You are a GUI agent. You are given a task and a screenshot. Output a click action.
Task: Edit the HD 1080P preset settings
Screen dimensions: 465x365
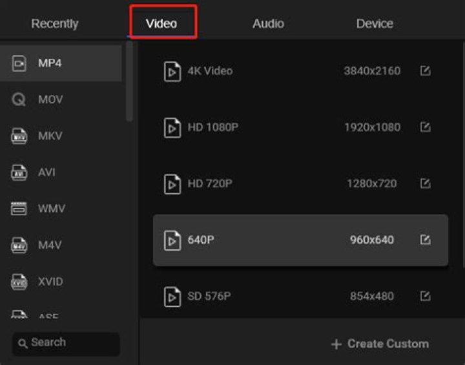tap(425, 127)
